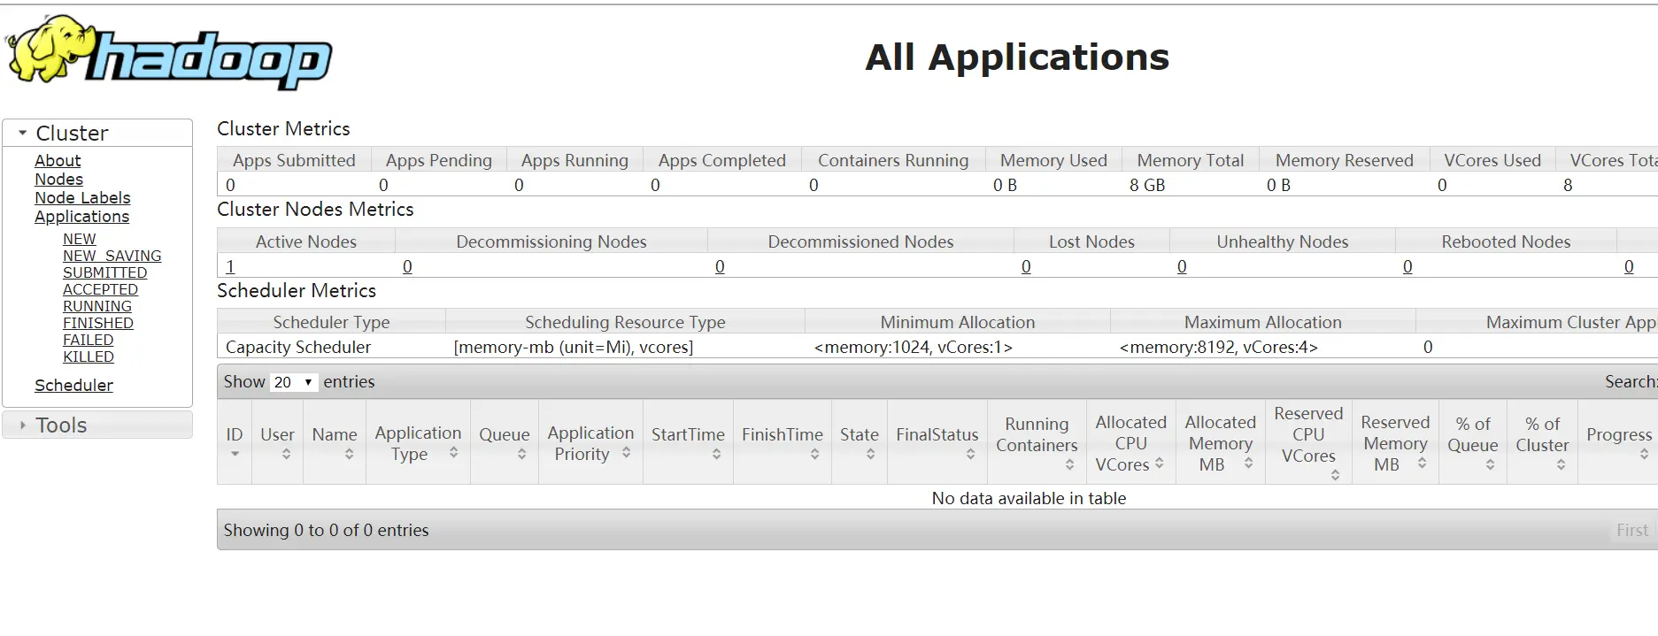
Task: Filter applications by NEW state
Action: (x=80, y=239)
